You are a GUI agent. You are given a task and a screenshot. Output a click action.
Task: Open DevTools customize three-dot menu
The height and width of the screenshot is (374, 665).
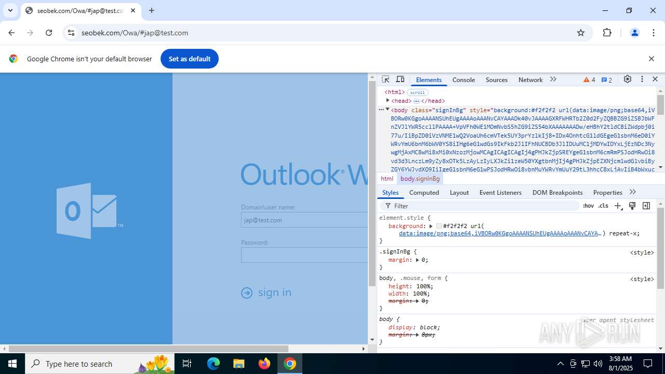tap(642, 79)
